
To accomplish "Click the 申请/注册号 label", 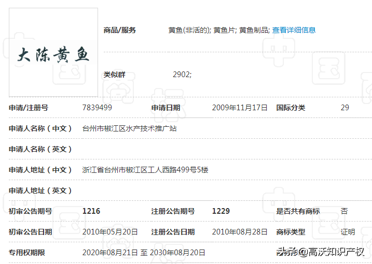I will [29, 108].
